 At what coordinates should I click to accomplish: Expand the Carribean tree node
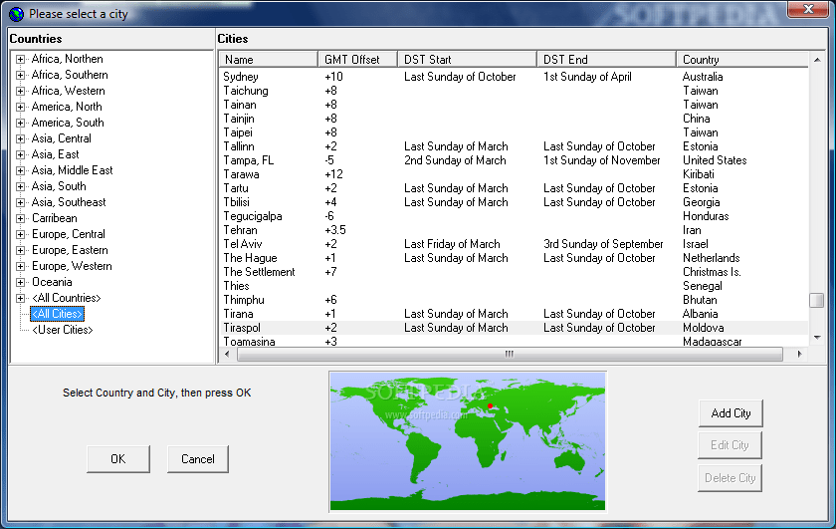pyautogui.click(x=20, y=218)
